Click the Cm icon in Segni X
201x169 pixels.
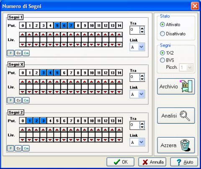26,100
